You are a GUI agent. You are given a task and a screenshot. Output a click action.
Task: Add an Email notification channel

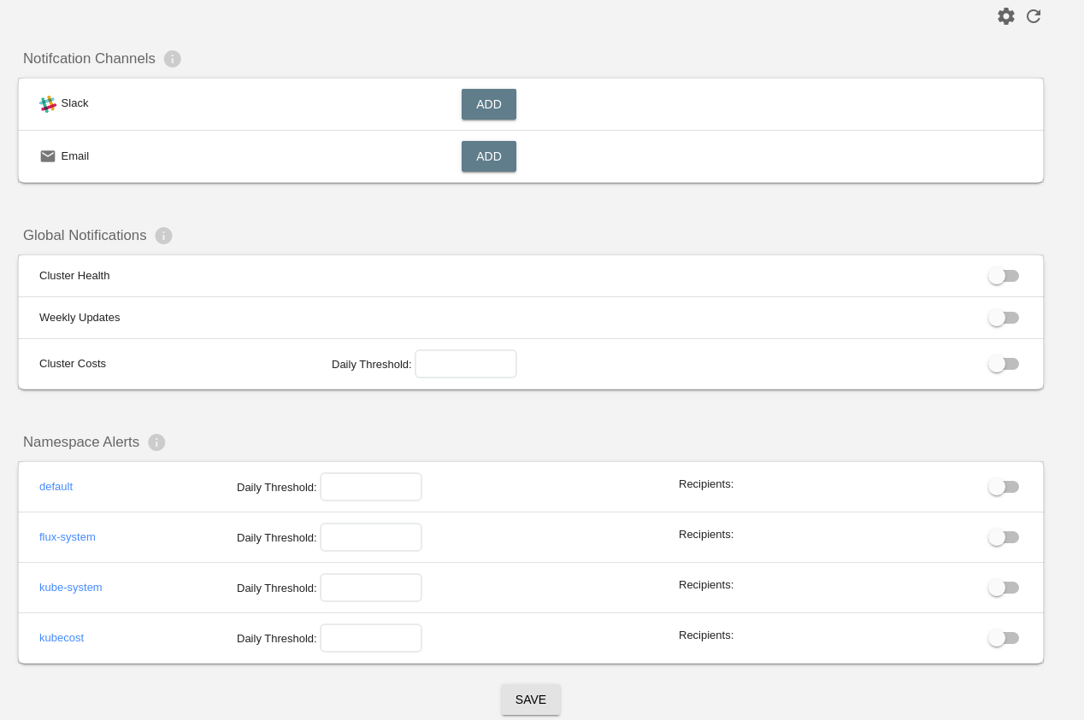[x=489, y=156]
